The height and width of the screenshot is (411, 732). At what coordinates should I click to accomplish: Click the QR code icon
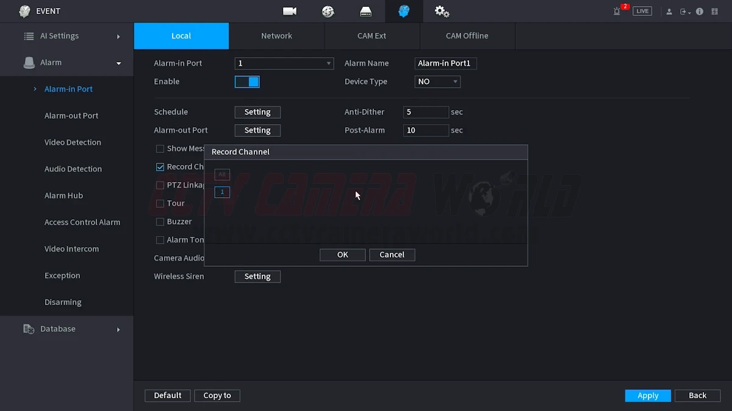pyautogui.click(x=715, y=12)
